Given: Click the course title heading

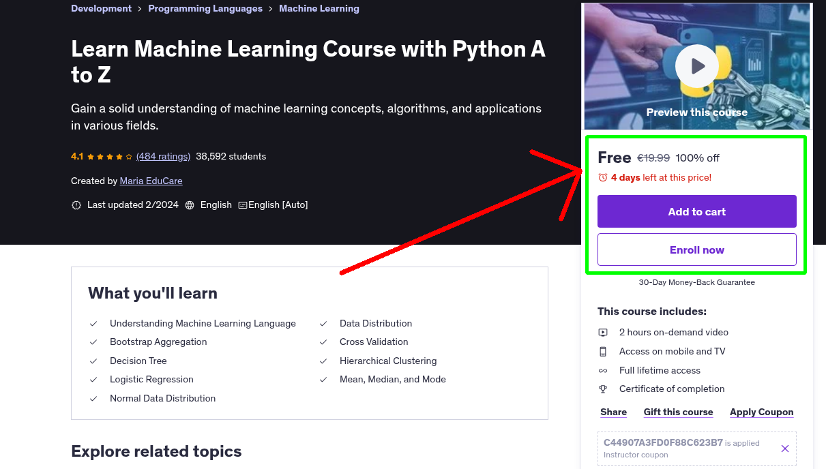Looking at the screenshot, I should point(308,62).
